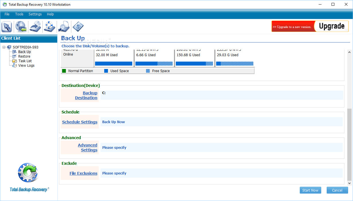Click the Back Up tree node icon

15,52
